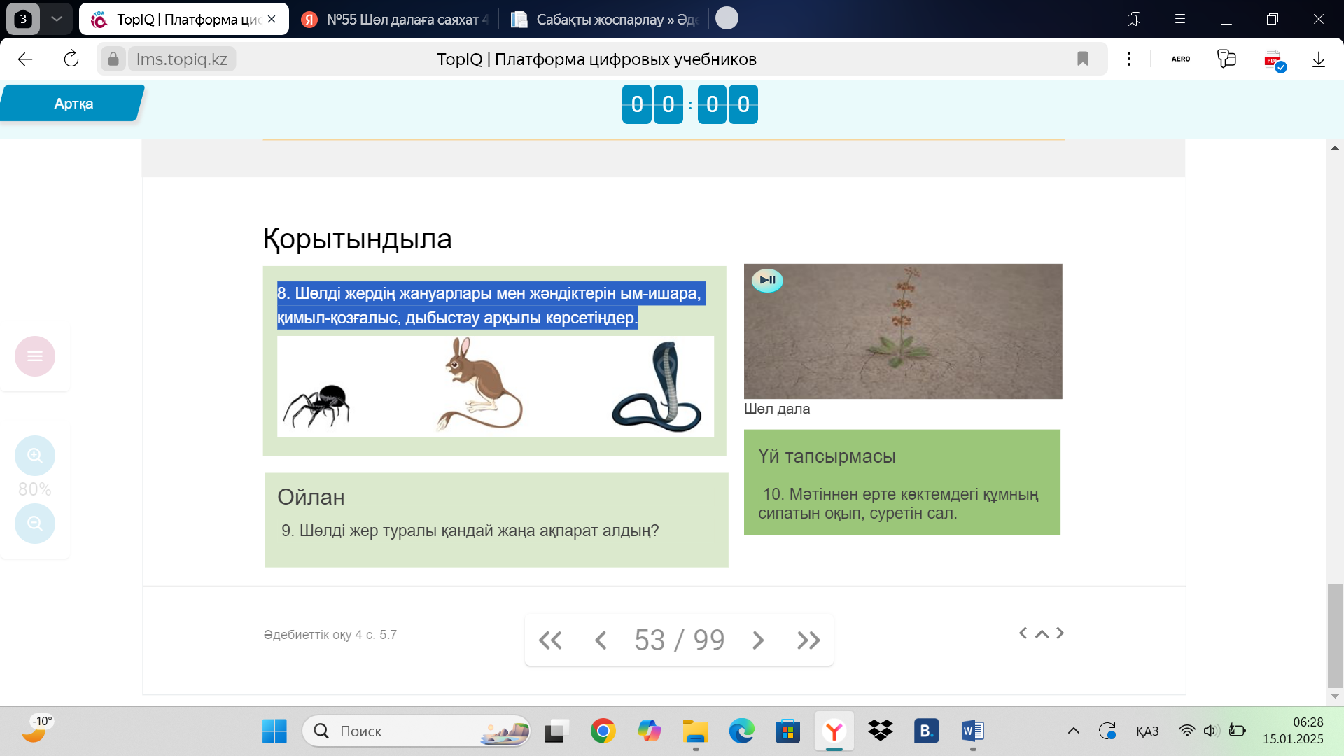Go to the next page arrow
The image size is (1344, 756).
[x=758, y=640]
